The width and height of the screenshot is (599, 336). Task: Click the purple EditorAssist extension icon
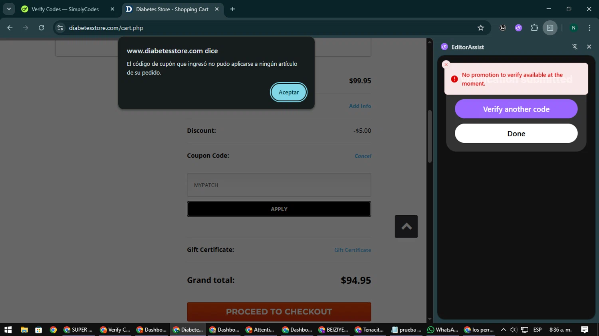click(518, 28)
